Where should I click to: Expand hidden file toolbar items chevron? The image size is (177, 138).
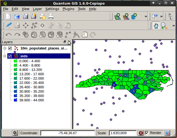[x=146, y=17]
